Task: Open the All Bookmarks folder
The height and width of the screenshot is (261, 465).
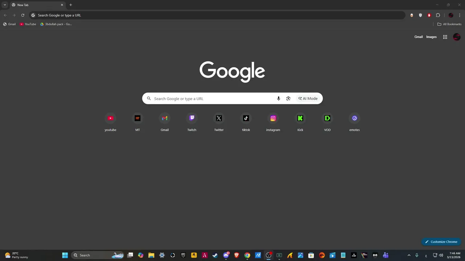Action: pos(449,24)
